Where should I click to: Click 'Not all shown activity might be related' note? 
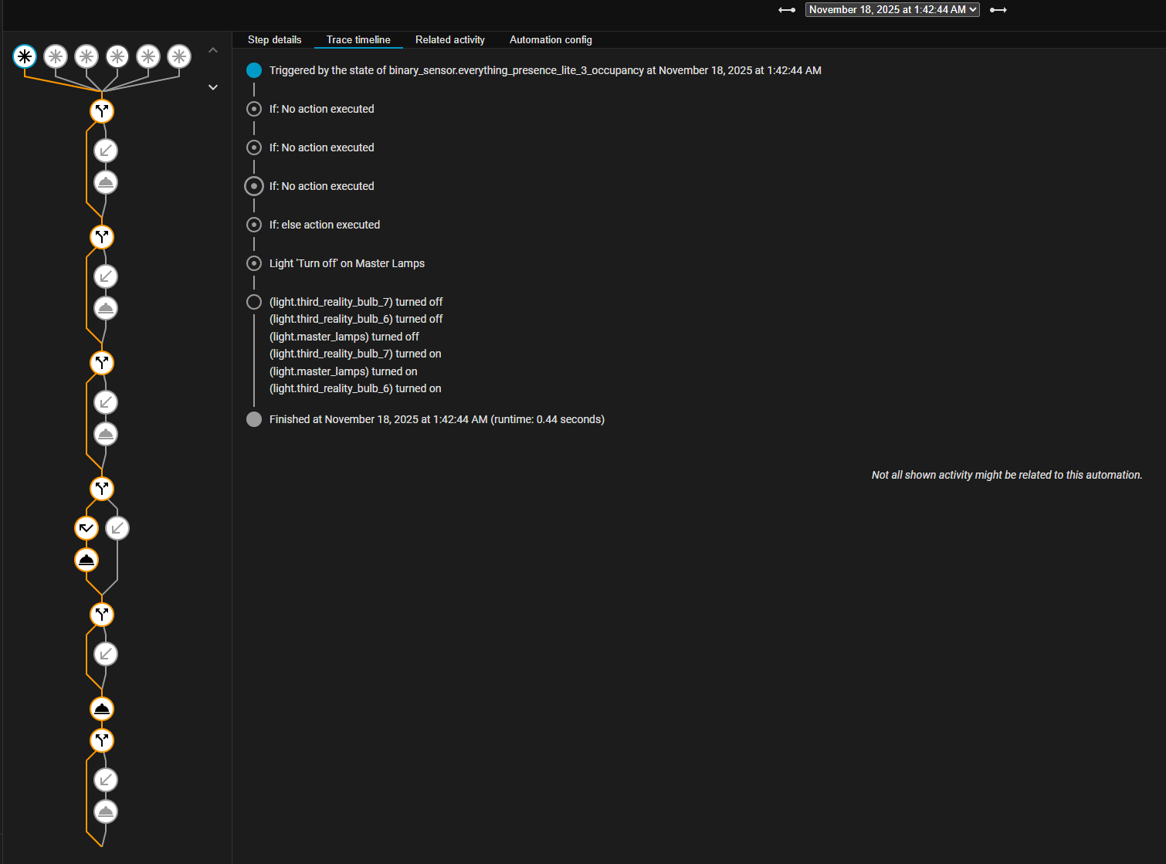(1007, 475)
